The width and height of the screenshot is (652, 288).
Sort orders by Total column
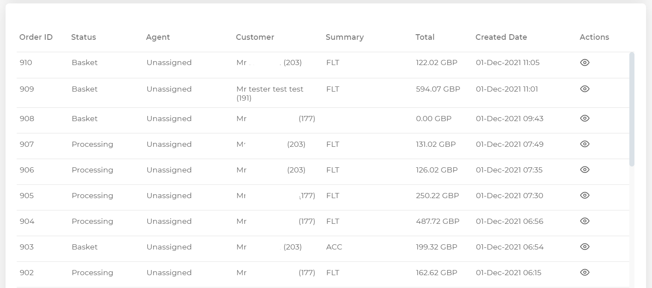[425, 37]
